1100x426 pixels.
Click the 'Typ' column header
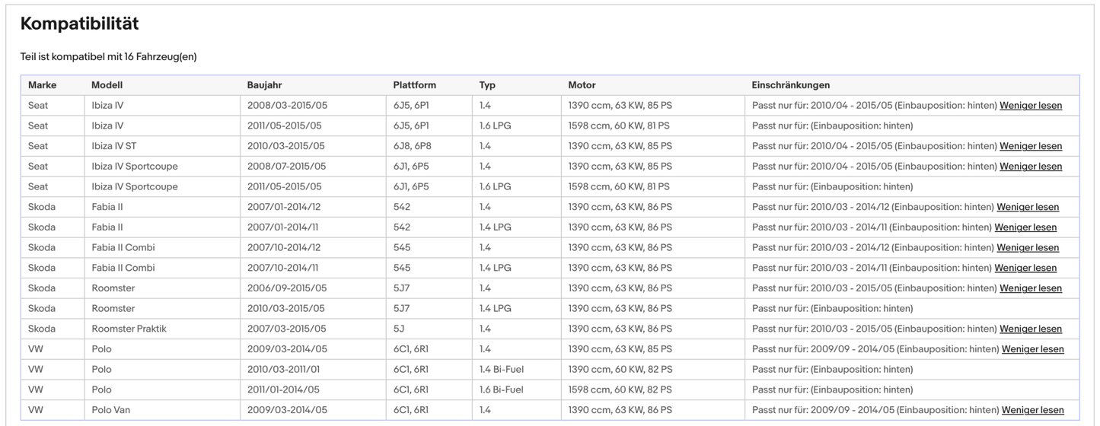(487, 85)
